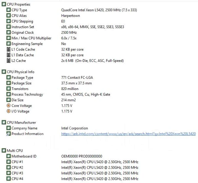Click the memory chip icon for L2 Cache
This screenshot has width=198, height=183.
click(8, 60)
